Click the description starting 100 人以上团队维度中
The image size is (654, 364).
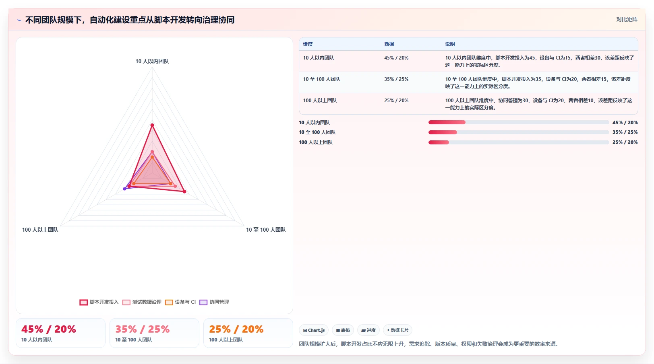pyautogui.click(x=539, y=104)
